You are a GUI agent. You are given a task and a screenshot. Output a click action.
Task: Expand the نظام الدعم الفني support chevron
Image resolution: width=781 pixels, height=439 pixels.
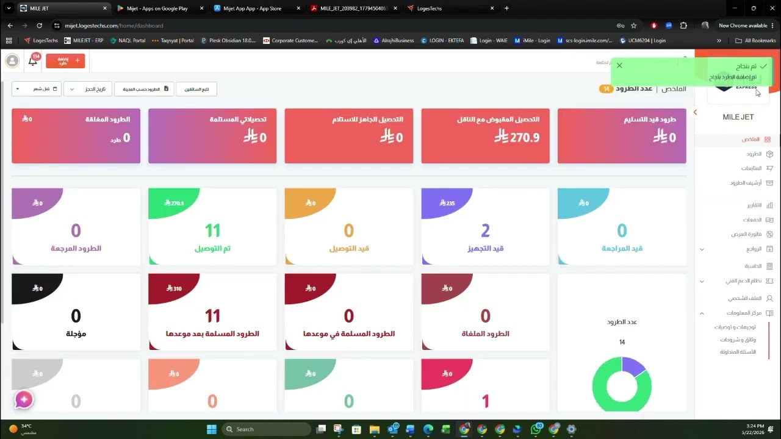(x=702, y=281)
